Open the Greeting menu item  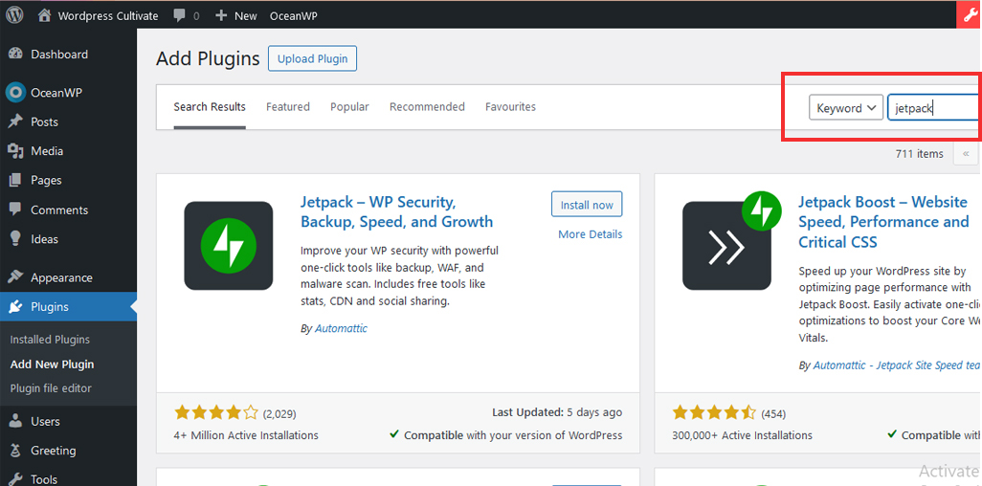[x=68, y=451]
